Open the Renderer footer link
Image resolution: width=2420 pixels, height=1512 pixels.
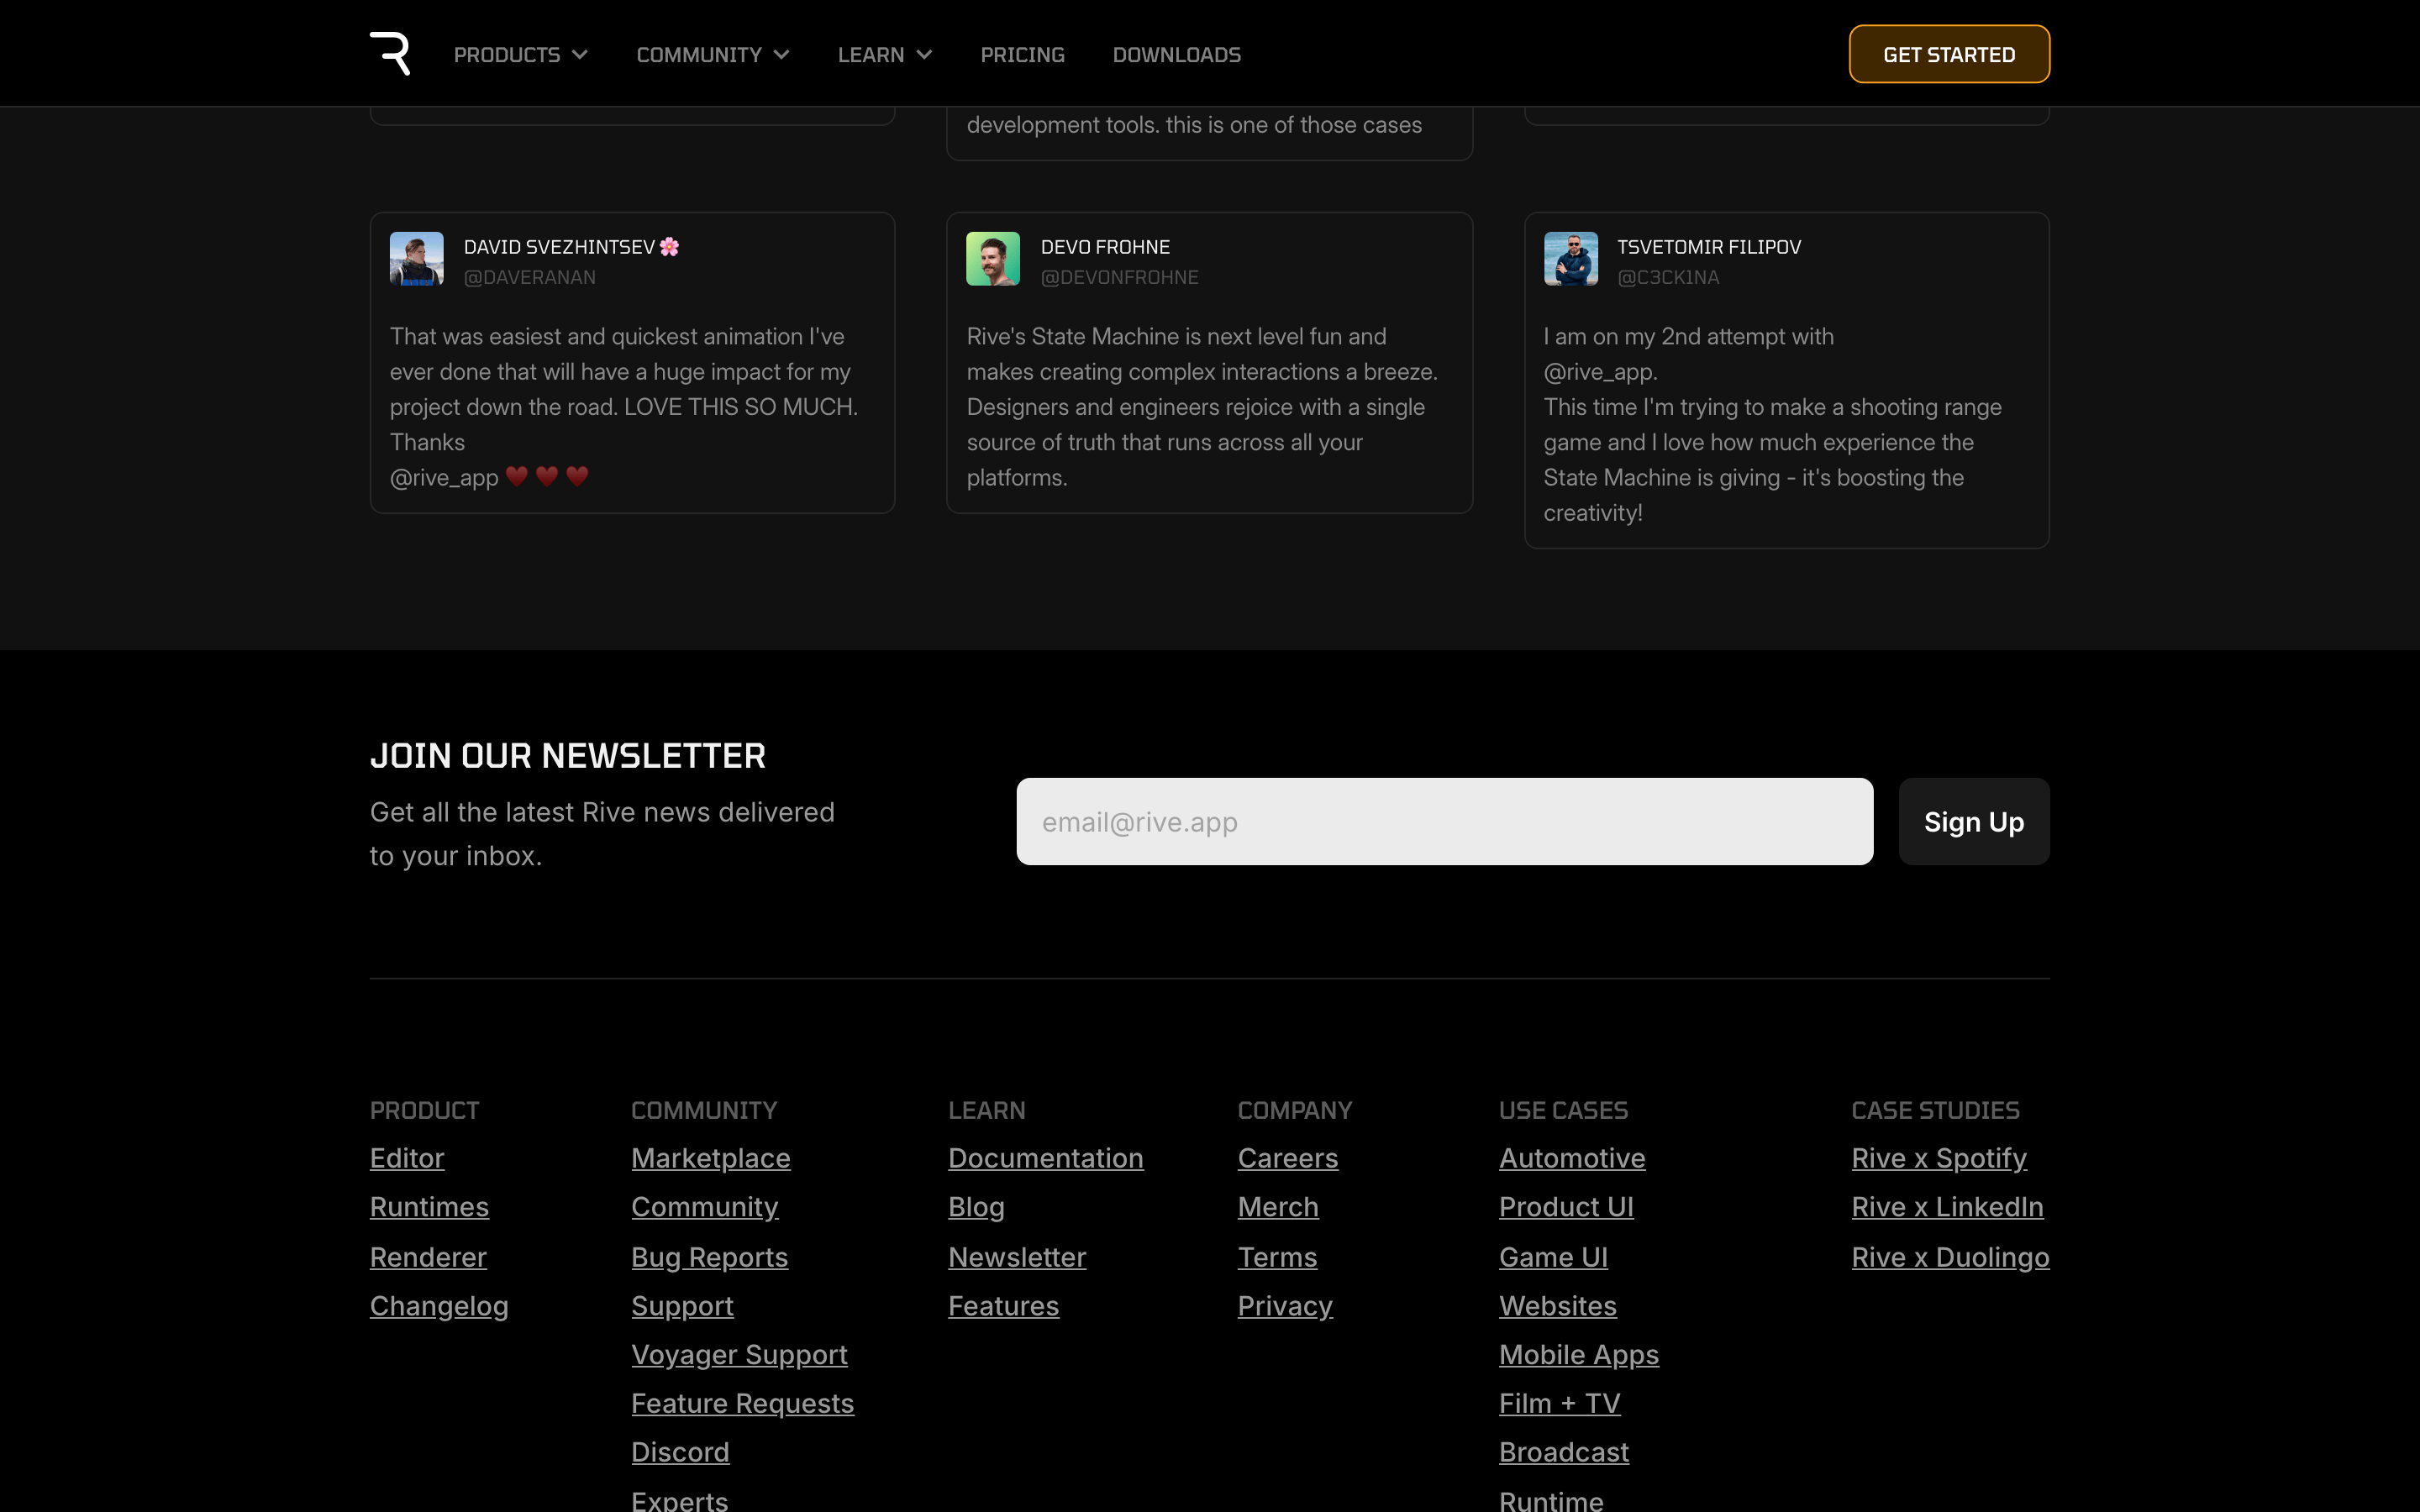click(428, 1257)
